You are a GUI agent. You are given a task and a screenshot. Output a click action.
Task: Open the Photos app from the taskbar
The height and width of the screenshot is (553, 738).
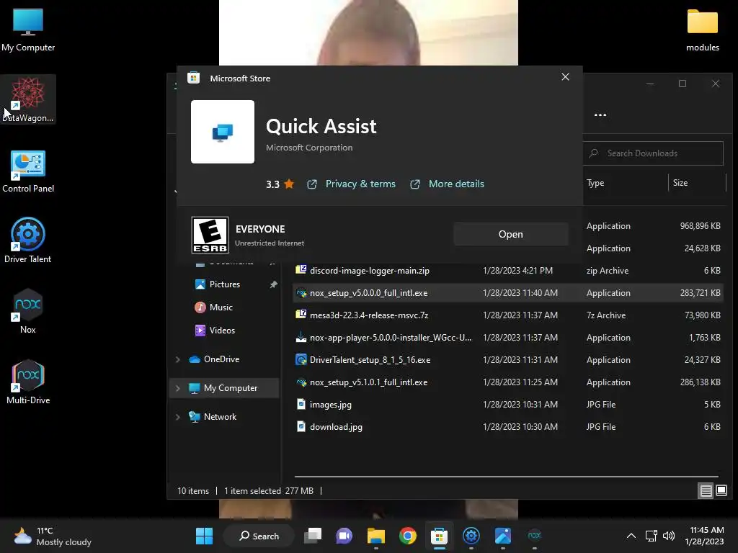502,536
